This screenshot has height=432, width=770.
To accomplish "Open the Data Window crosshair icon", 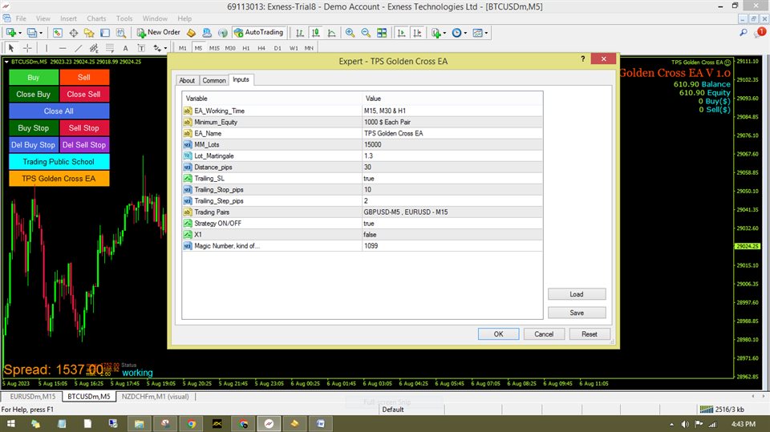I will [73, 33].
